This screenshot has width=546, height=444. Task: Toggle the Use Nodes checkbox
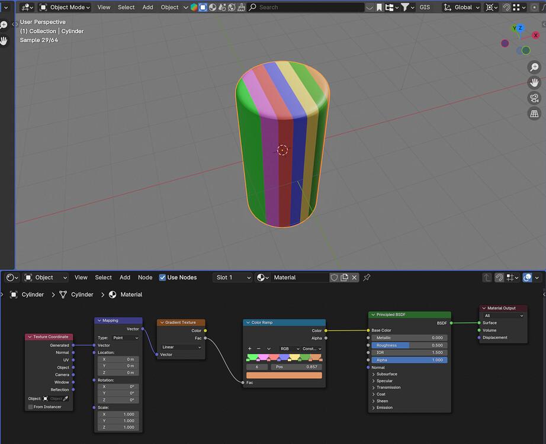pyautogui.click(x=162, y=278)
